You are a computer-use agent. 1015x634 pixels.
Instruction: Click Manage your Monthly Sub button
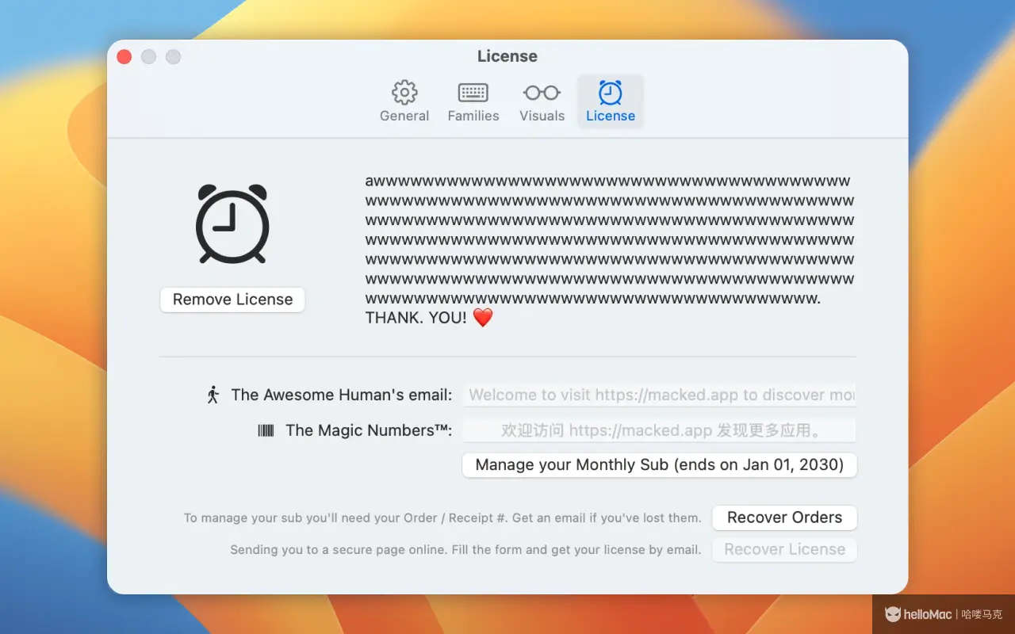[x=659, y=465]
